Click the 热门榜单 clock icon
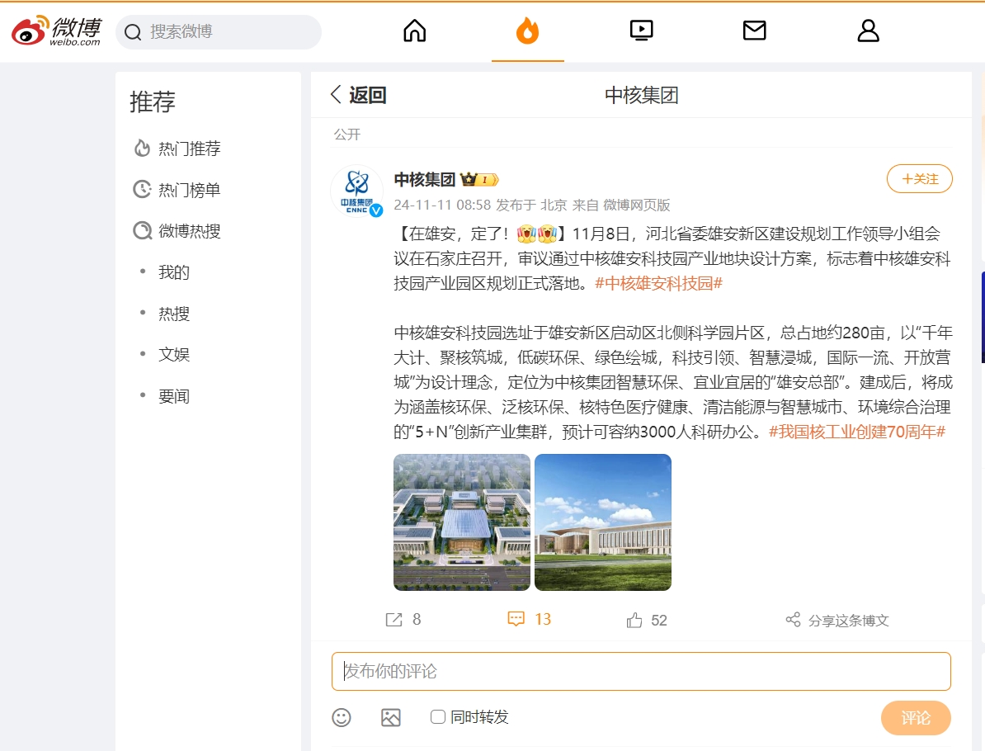The image size is (985, 751). pos(143,189)
